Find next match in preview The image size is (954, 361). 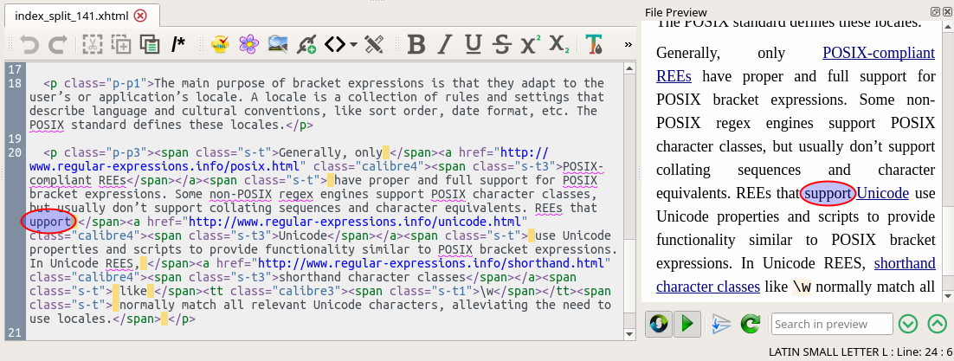coord(908,324)
